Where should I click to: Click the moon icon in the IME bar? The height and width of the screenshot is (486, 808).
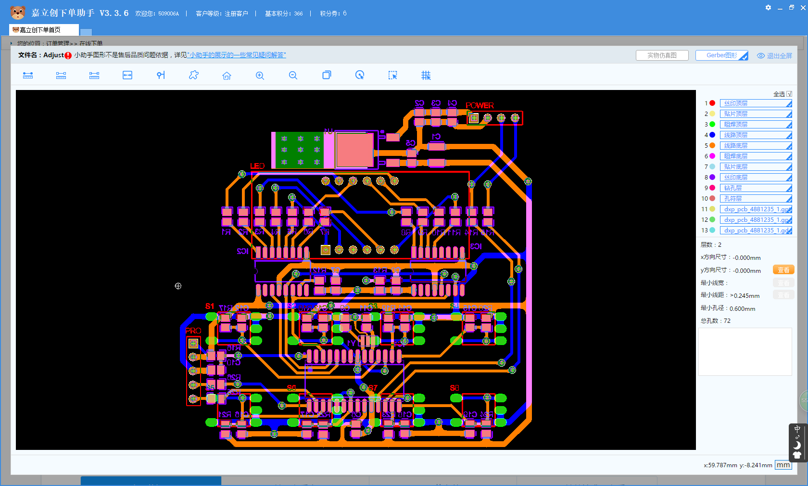(x=797, y=445)
